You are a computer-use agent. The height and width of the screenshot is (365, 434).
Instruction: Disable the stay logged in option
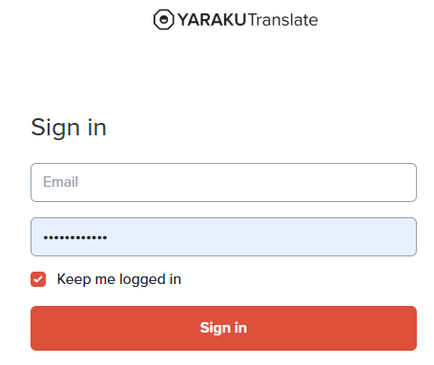pyautogui.click(x=38, y=279)
